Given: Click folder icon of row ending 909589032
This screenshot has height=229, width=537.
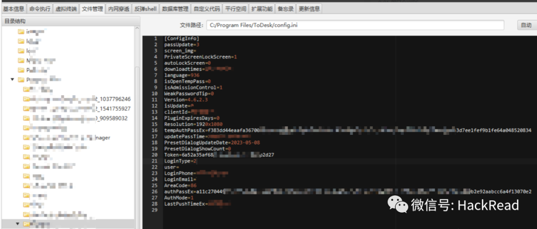Looking at the screenshot, I should tap(26, 118).
